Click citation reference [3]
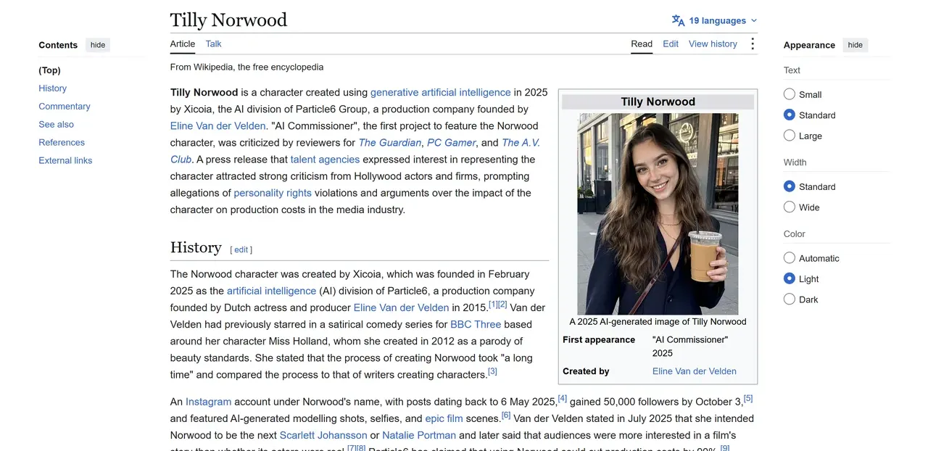928x451 pixels. point(492,371)
